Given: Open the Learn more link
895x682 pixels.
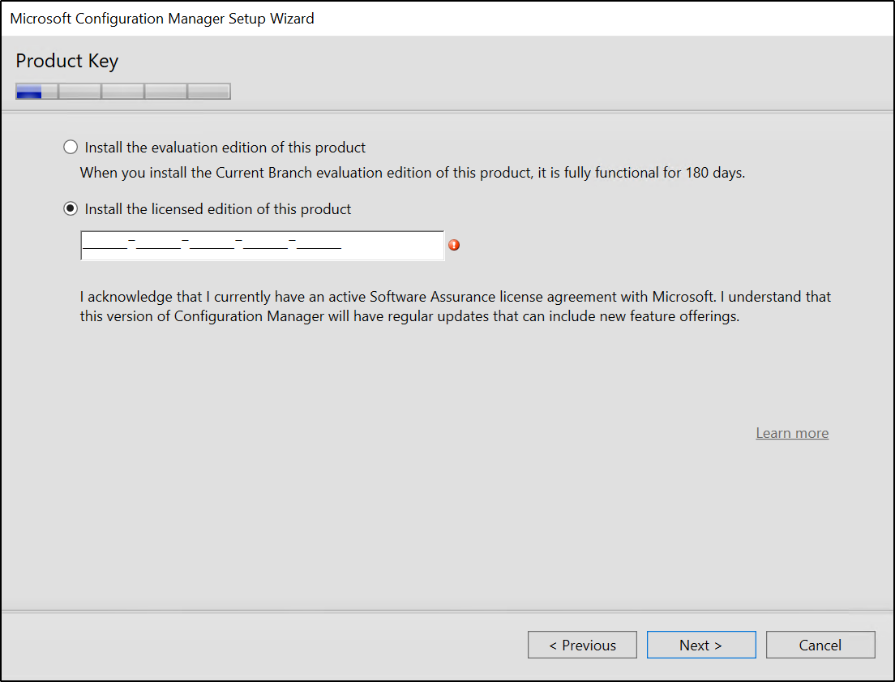Looking at the screenshot, I should 792,433.
